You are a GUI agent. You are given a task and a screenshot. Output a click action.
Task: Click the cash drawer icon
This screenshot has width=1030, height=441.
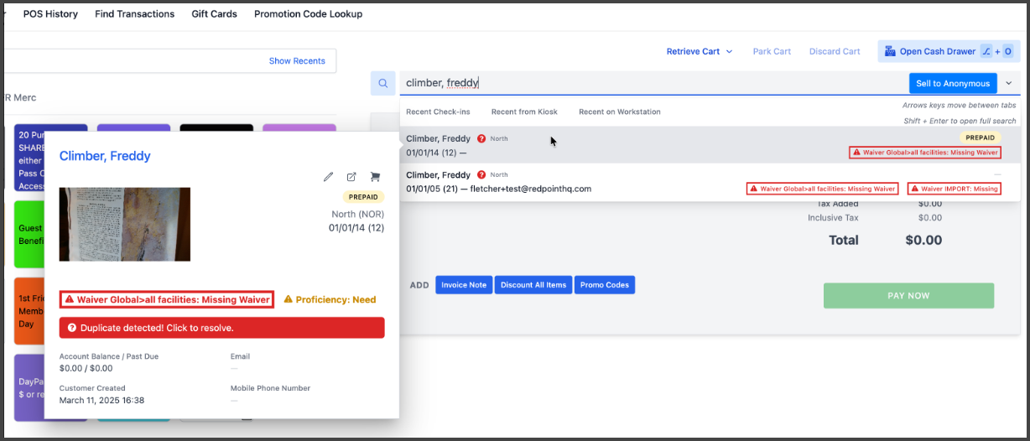[x=889, y=51]
